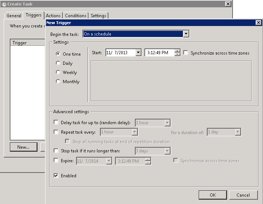Uncheck the Enabled checkbox
Screen dimensions: 263x204
56,176
